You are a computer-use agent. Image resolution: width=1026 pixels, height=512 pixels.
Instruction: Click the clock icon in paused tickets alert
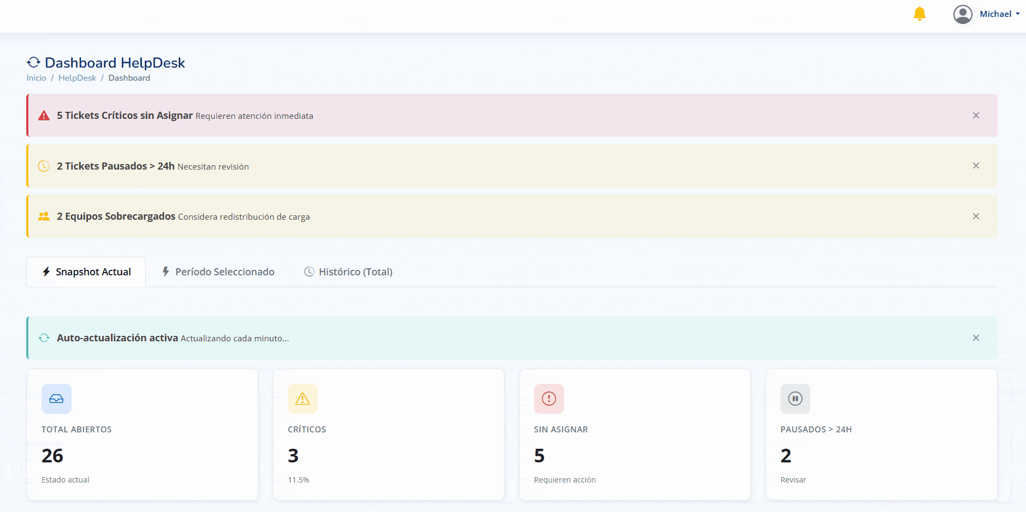tap(44, 166)
